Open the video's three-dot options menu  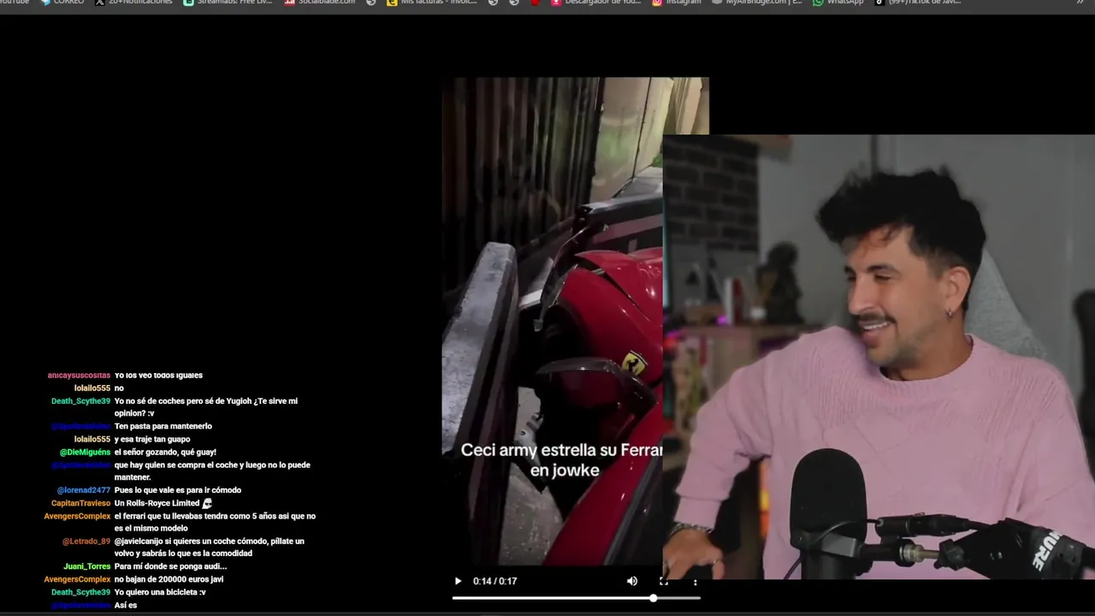695,581
